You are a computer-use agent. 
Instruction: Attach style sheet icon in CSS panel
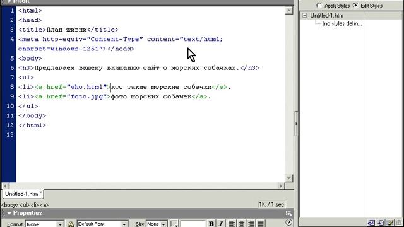coord(371,223)
